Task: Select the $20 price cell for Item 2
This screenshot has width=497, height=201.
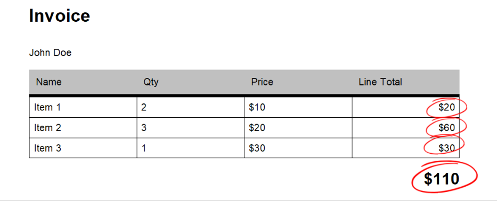Action: point(298,128)
